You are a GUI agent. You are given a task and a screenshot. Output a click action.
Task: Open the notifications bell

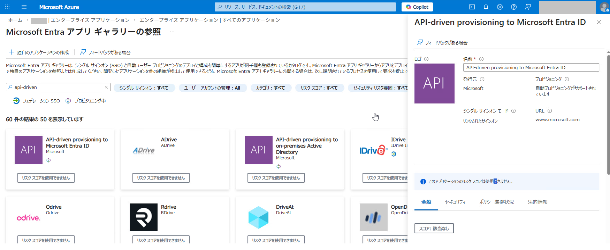click(486, 7)
